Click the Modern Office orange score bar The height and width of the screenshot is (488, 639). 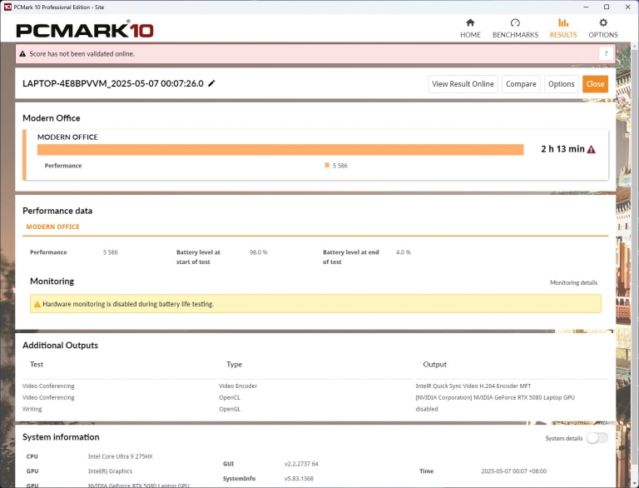280,150
